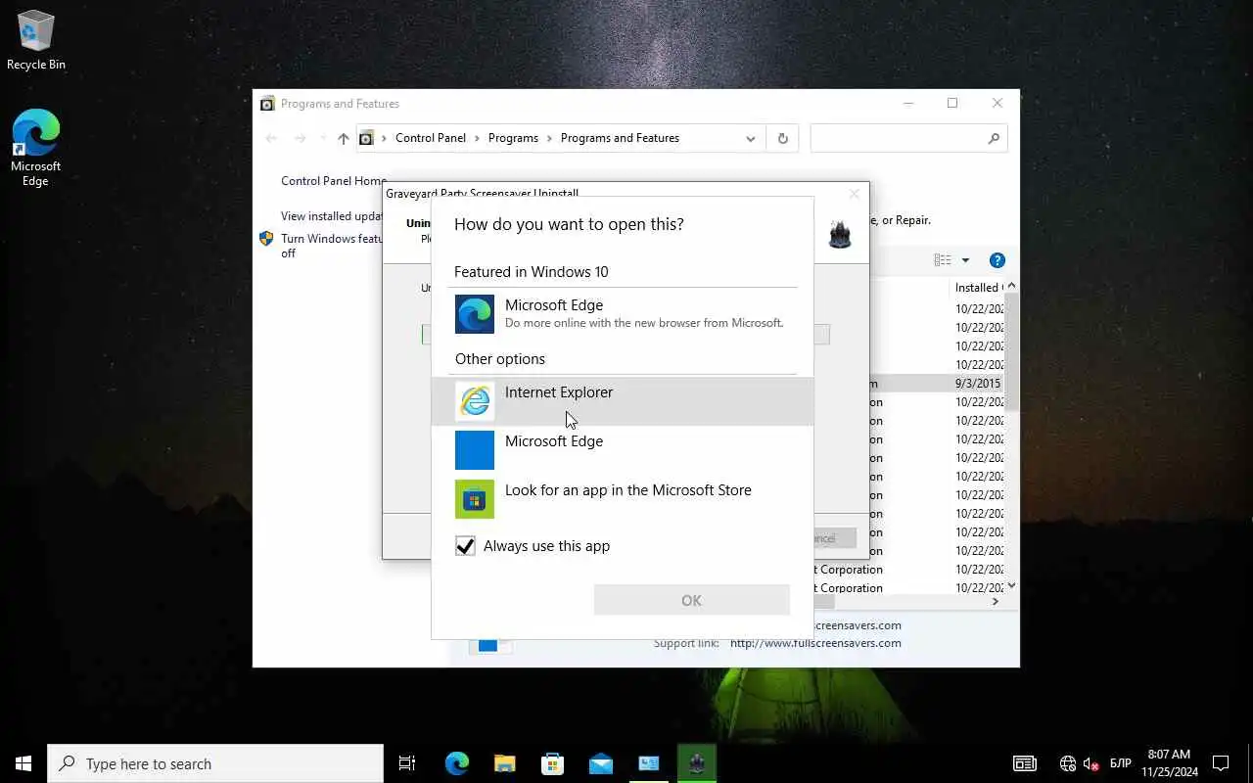Open Recycle Bin desktop icon
The height and width of the screenshot is (783, 1253).
pyautogui.click(x=36, y=40)
